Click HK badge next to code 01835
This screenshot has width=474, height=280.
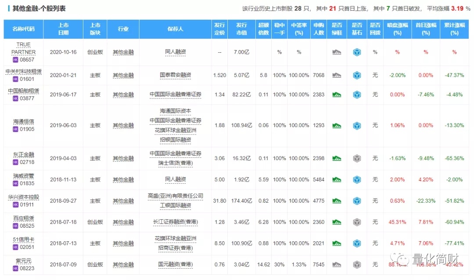click(15, 183)
